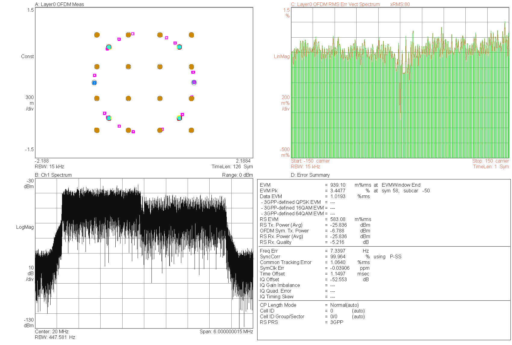The width and height of the screenshot is (512, 345).
Task: Click the "TimeLen: 126 Sym" label
Action: [x=232, y=166]
